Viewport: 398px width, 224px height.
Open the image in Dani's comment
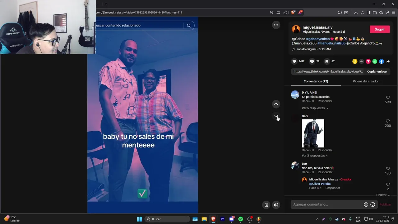(x=313, y=133)
